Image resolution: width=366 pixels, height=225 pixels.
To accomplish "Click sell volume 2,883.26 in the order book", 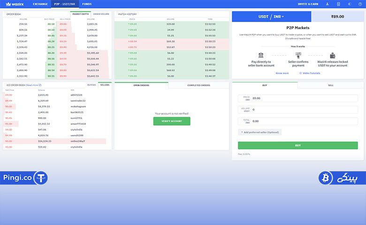I will coord(92,24).
